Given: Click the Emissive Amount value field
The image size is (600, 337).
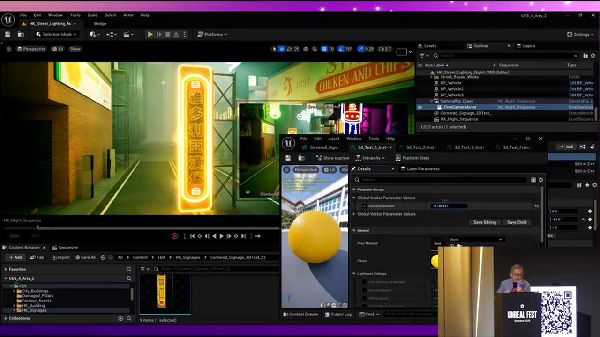Looking at the screenshot, I should [x=449, y=206].
